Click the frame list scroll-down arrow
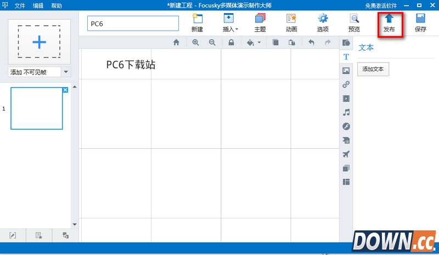439x255 pixels. coord(75,224)
